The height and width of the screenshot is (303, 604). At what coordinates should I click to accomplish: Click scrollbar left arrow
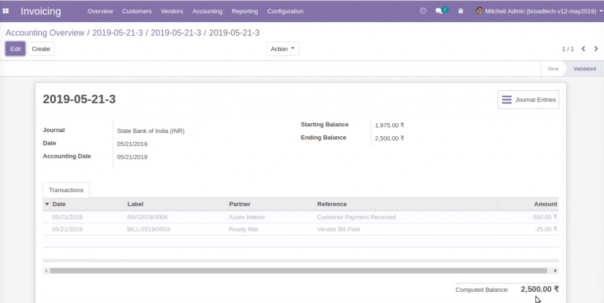pyautogui.click(x=46, y=271)
